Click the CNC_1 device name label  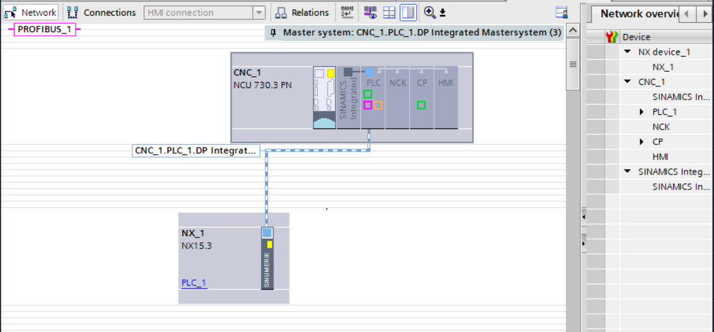coord(247,72)
